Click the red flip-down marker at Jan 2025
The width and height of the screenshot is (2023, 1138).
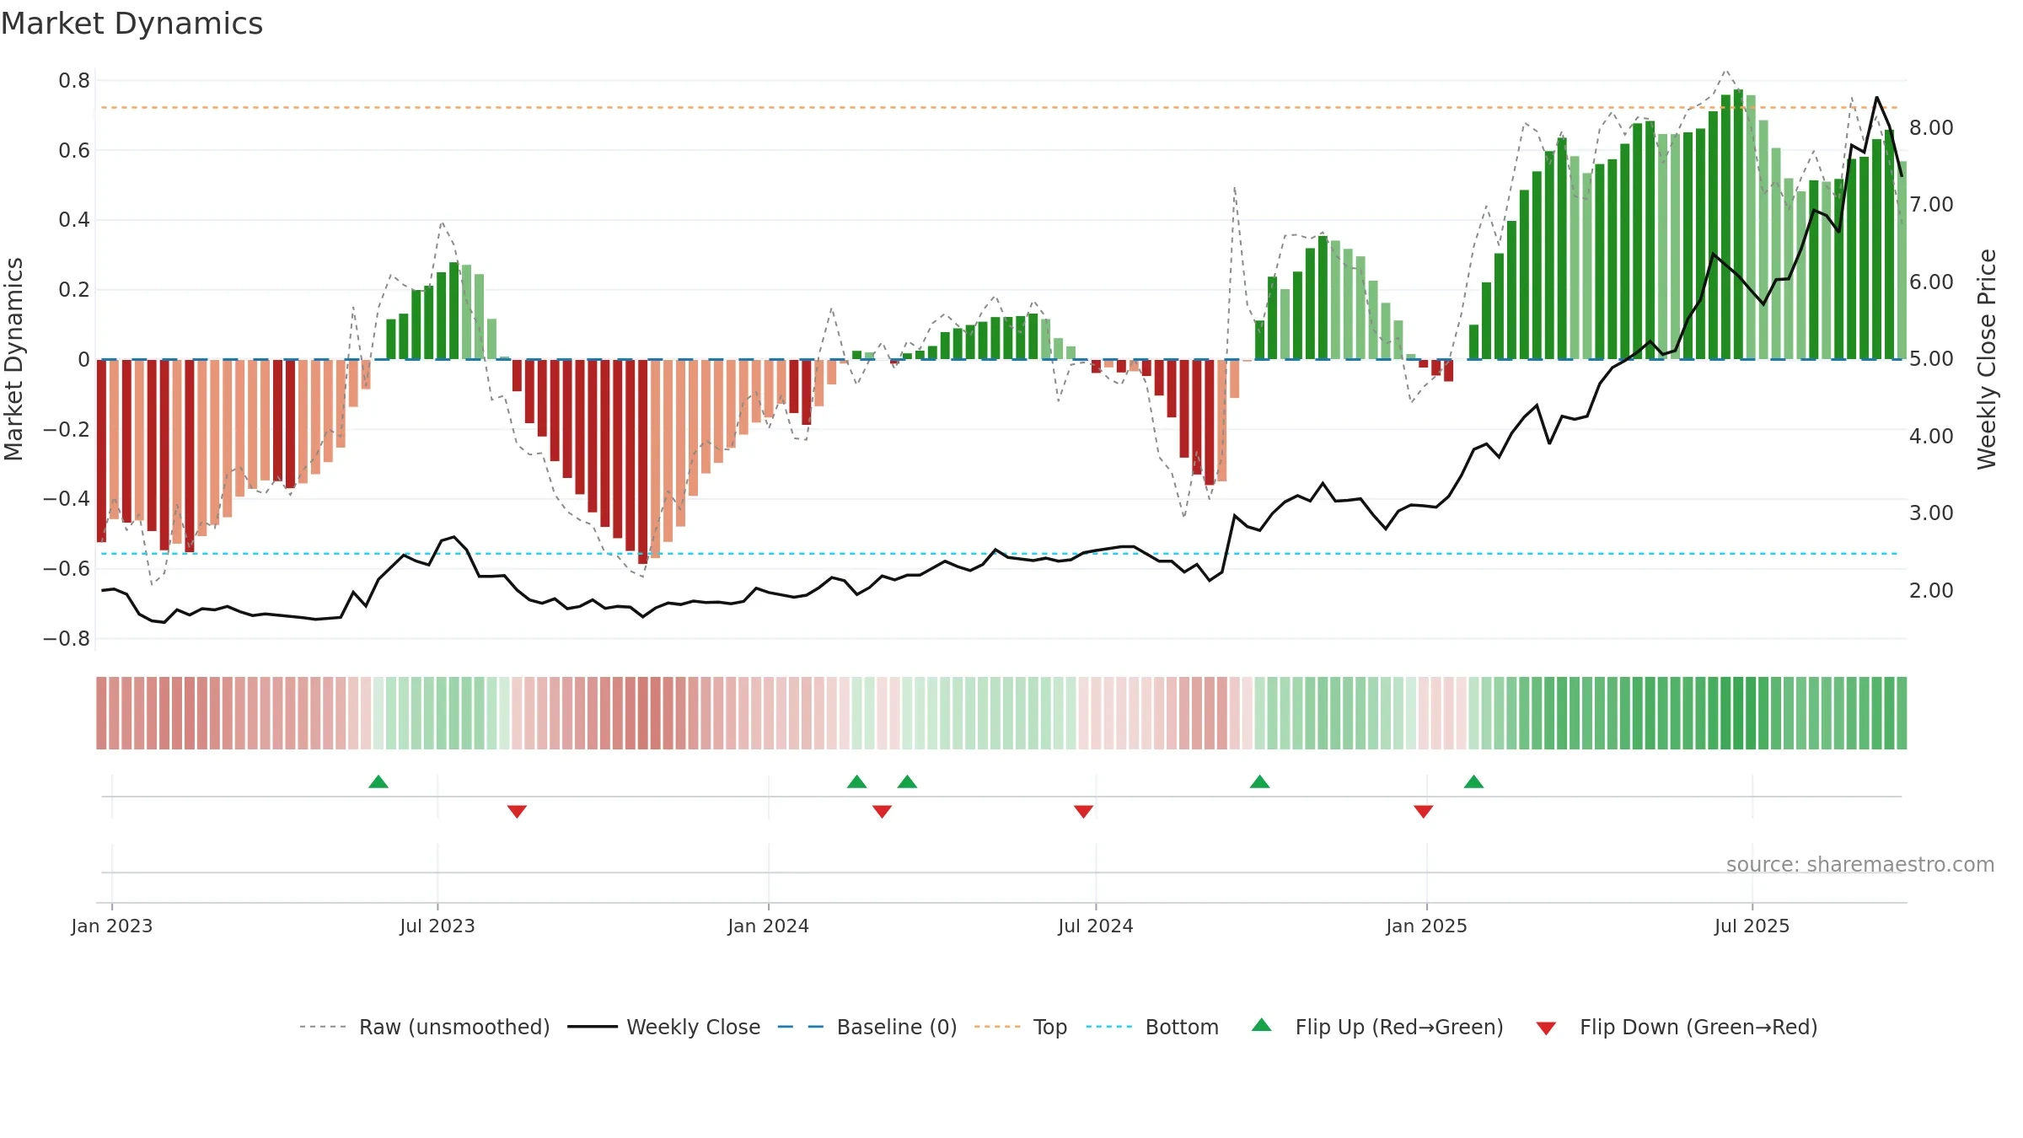[x=1424, y=812]
